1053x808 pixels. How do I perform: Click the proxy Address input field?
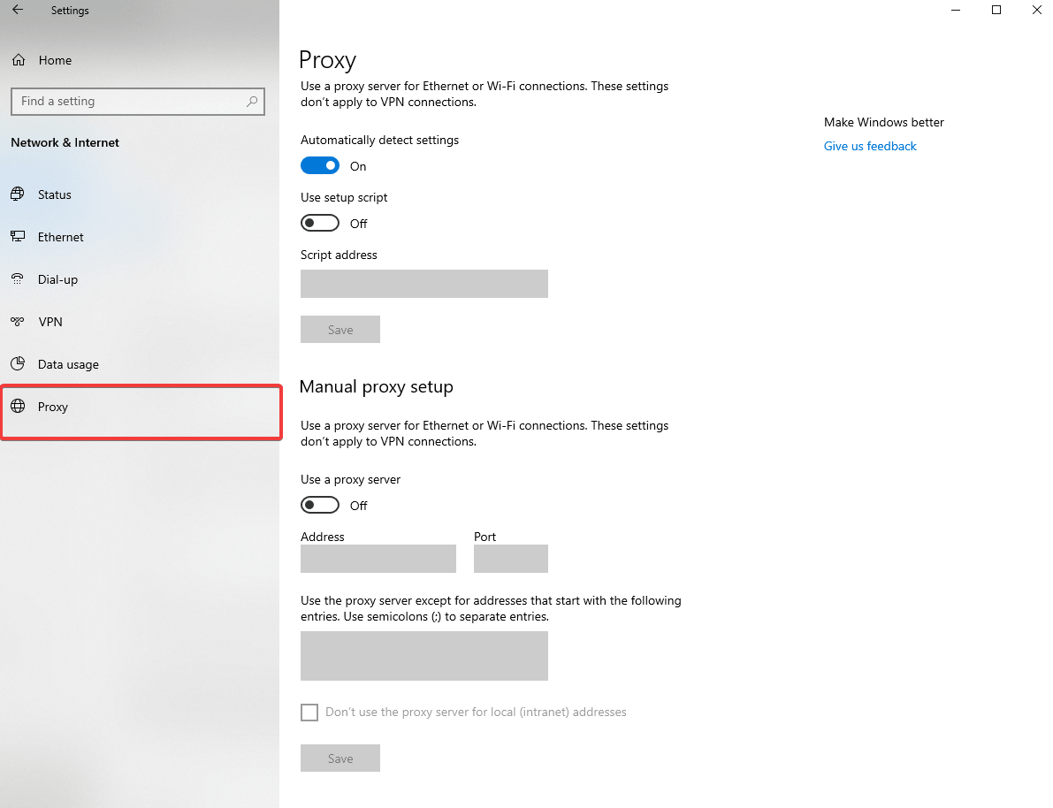378,558
